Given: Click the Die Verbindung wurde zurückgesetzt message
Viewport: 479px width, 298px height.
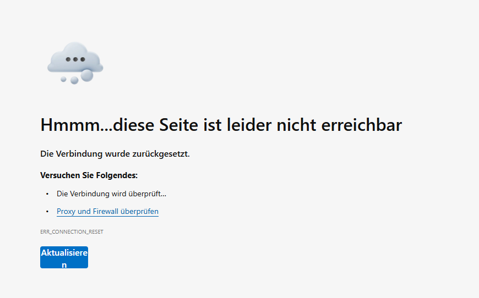Looking at the screenshot, I should [x=115, y=154].
